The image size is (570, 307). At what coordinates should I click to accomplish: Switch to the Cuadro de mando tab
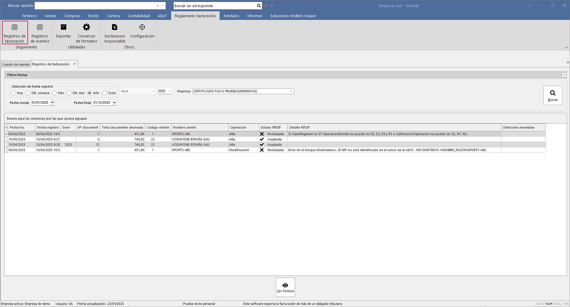click(x=16, y=64)
